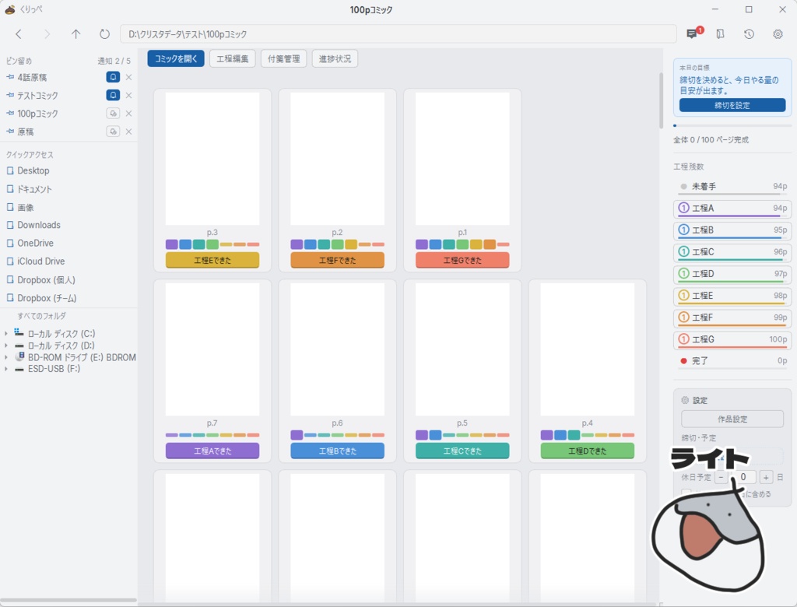Screen dimensions: 797x607
Task: Click the teal process swatch on p.4
Action: [x=574, y=435]
